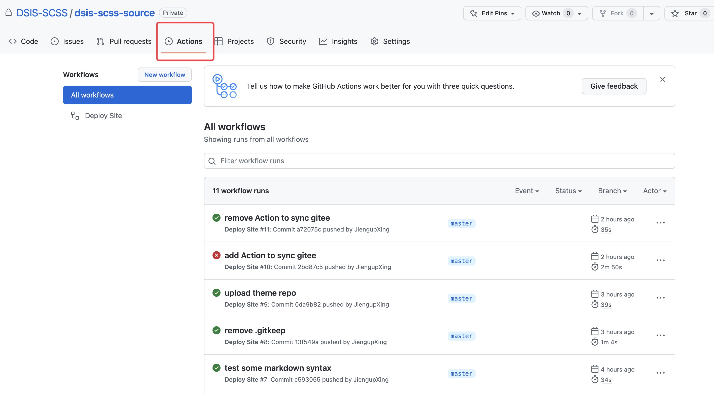The width and height of the screenshot is (714, 394).
Task: Click the Watch count badge
Action: pyautogui.click(x=568, y=13)
